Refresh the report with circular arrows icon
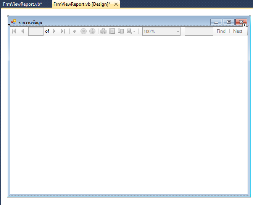Screen dimensions: 253x205 tap(92, 31)
